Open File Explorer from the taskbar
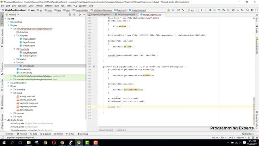The image size is (259, 146). [x=29, y=142]
